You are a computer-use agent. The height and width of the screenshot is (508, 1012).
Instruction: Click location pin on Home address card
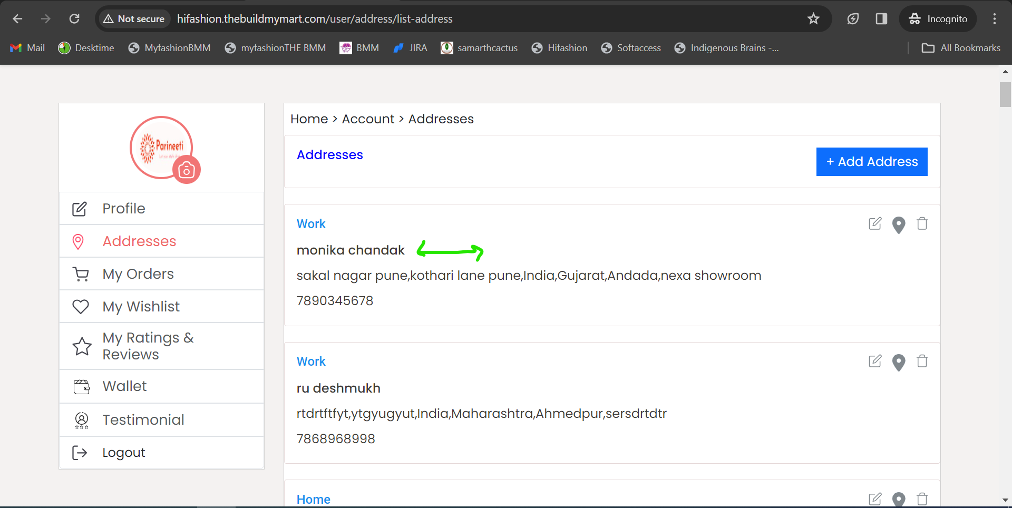pyautogui.click(x=899, y=500)
